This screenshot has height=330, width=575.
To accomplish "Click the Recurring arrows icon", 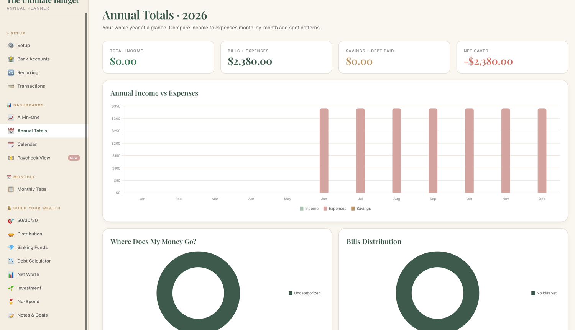I will pos(11,72).
